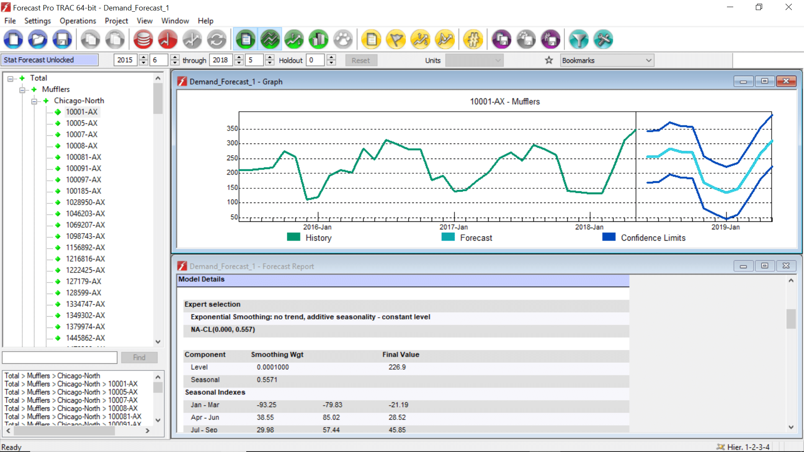Image resolution: width=804 pixels, height=452 pixels.
Task: Collapse the Mufflers tree branch
Action: coord(22,90)
